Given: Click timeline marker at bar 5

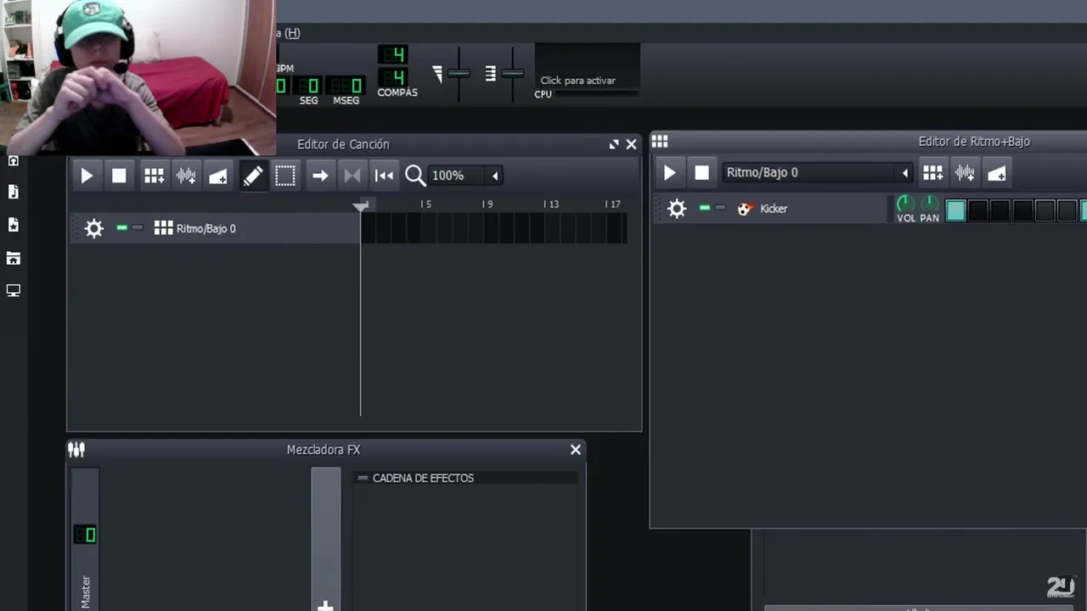Looking at the screenshot, I should pos(426,205).
